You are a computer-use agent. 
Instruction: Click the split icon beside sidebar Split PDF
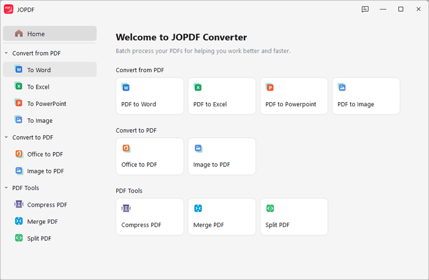19,238
